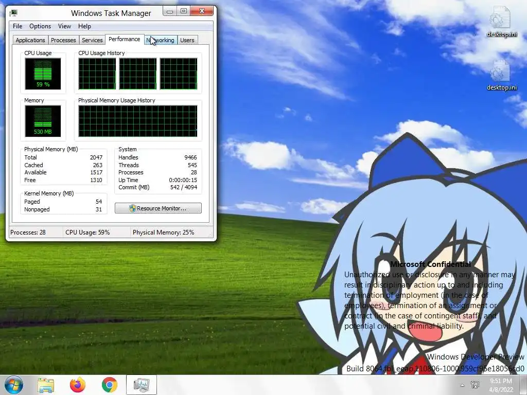Select the upper desktop.ini desktop icon
527x395 pixels.
pyautogui.click(x=501, y=22)
